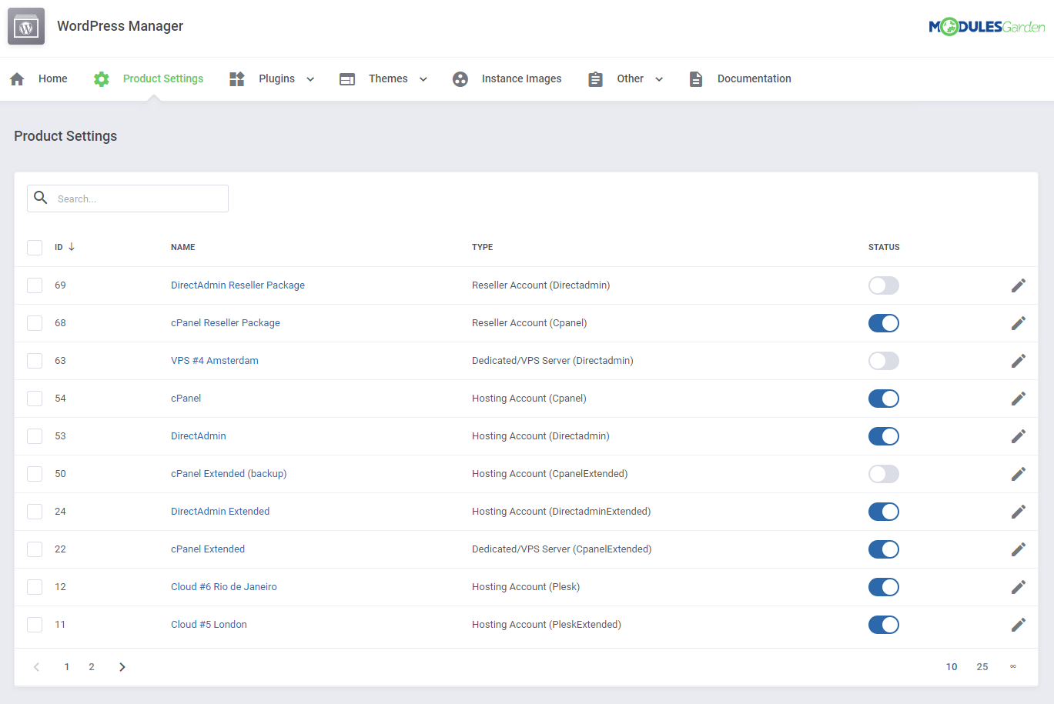Viewport: 1054px width, 704px height.
Task: Enable the DirectAdmin Reseller Package status toggle
Action: (883, 285)
